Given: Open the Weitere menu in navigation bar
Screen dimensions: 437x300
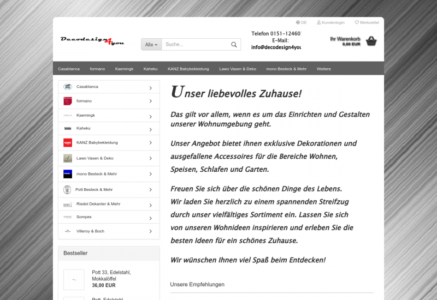Looking at the screenshot, I should point(323,69).
